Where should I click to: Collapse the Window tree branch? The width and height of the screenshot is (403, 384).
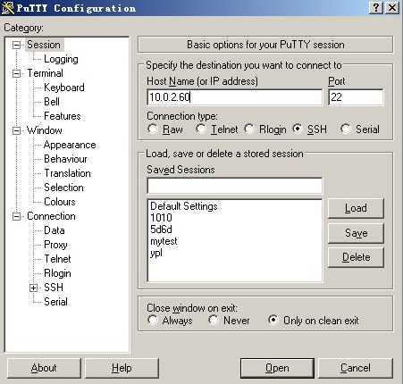(x=17, y=130)
